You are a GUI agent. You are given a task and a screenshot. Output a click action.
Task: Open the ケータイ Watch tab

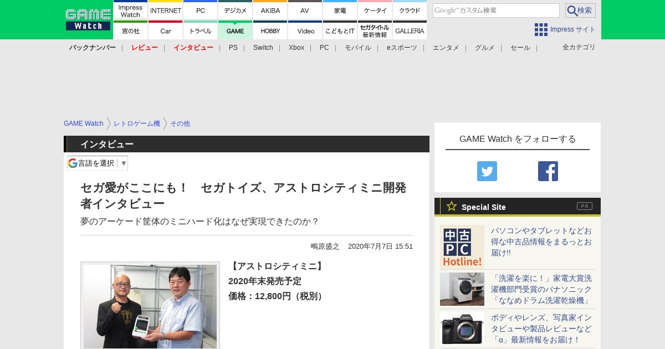pos(375,10)
